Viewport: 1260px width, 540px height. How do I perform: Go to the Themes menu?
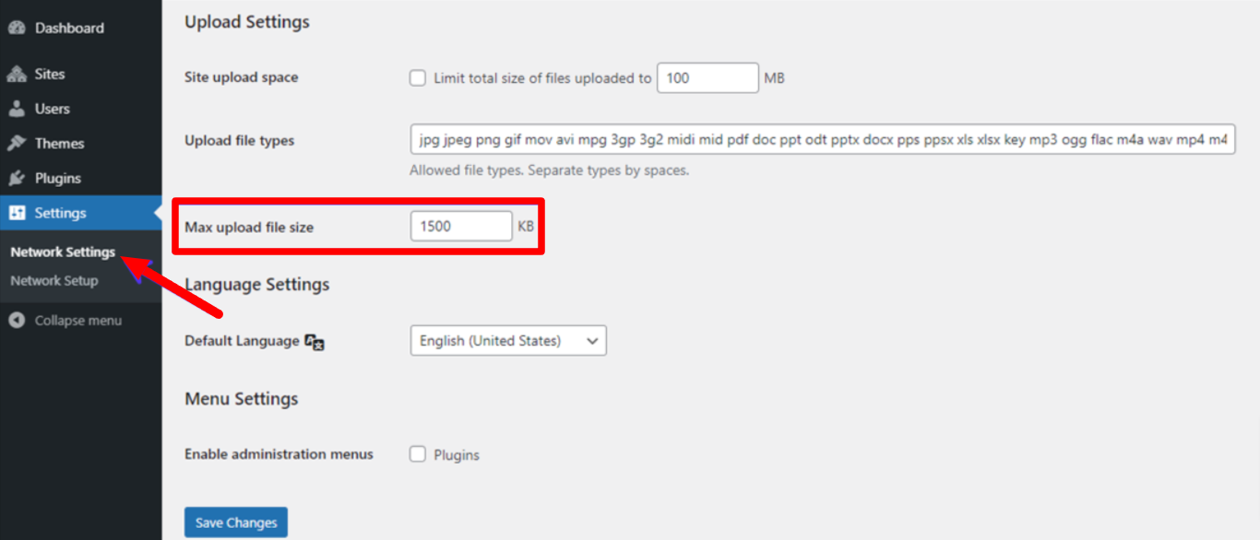[59, 144]
